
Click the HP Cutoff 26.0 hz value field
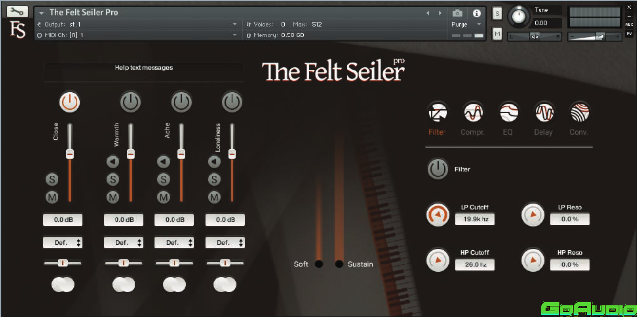(475, 265)
